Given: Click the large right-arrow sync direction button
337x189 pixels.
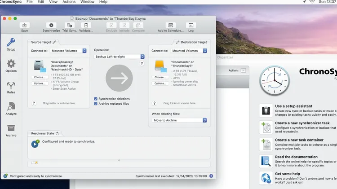Looking at the screenshot, I should [119, 79].
